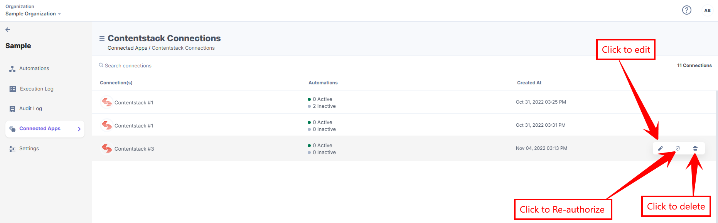Select Connected Apps in the sidebar
This screenshot has width=718, height=223.
[x=45, y=129]
